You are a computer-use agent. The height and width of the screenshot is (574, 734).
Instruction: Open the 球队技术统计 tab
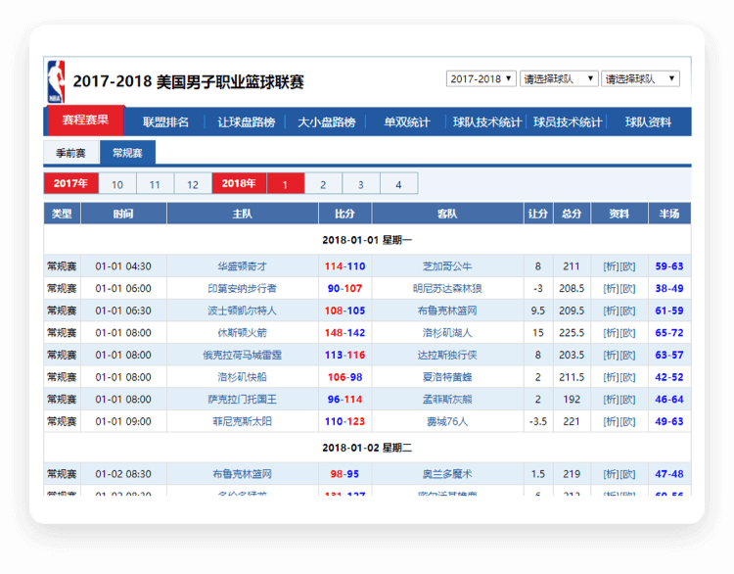click(486, 122)
